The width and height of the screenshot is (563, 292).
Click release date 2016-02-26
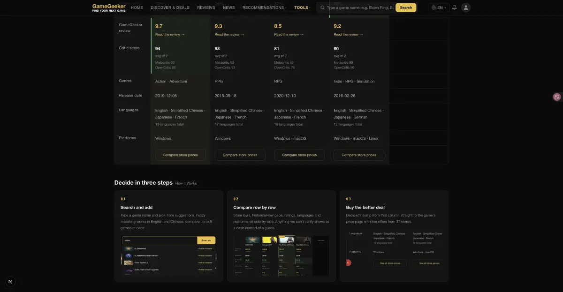coord(345,96)
